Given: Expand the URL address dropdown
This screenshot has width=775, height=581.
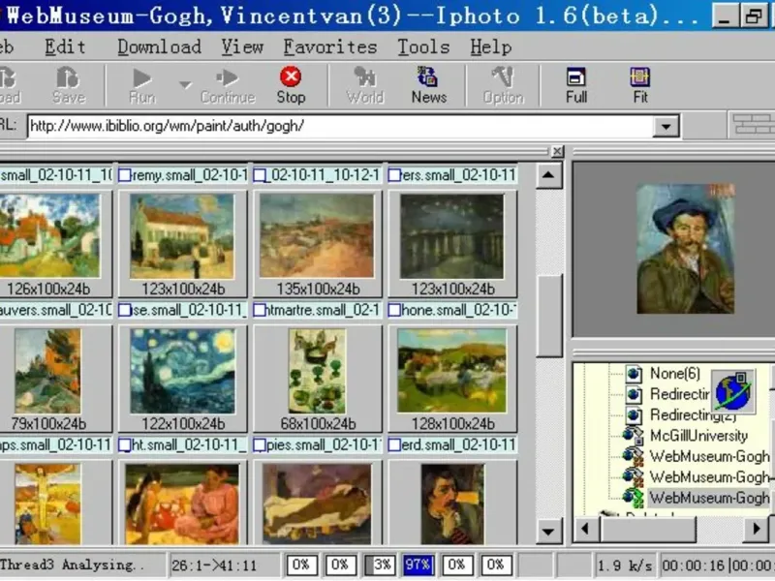Looking at the screenshot, I should [666, 127].
